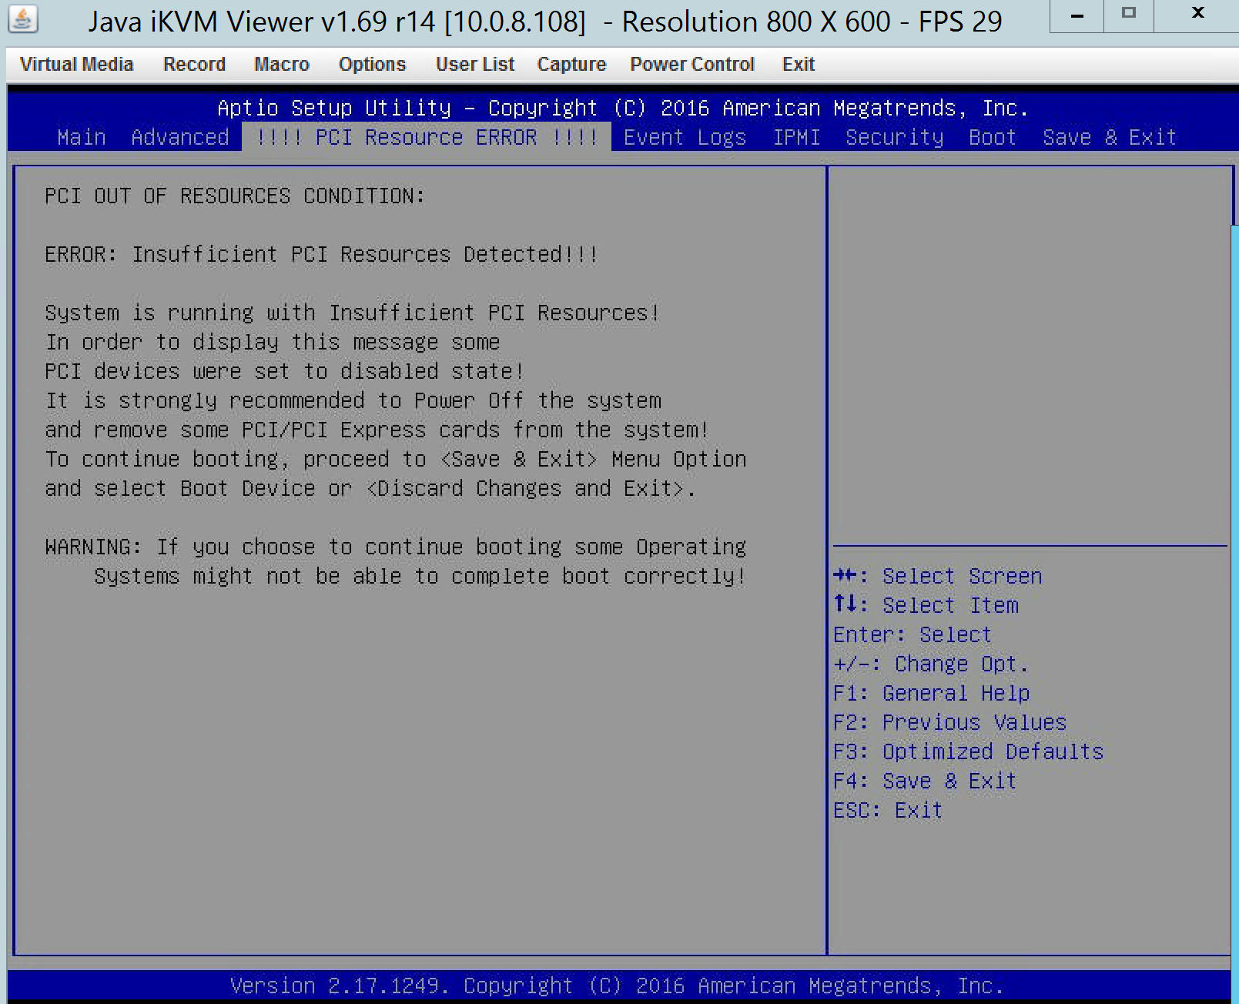Screen dimensions: 1239x1004
Task: Switch to the Boot tab
Action: pos(993,137)
